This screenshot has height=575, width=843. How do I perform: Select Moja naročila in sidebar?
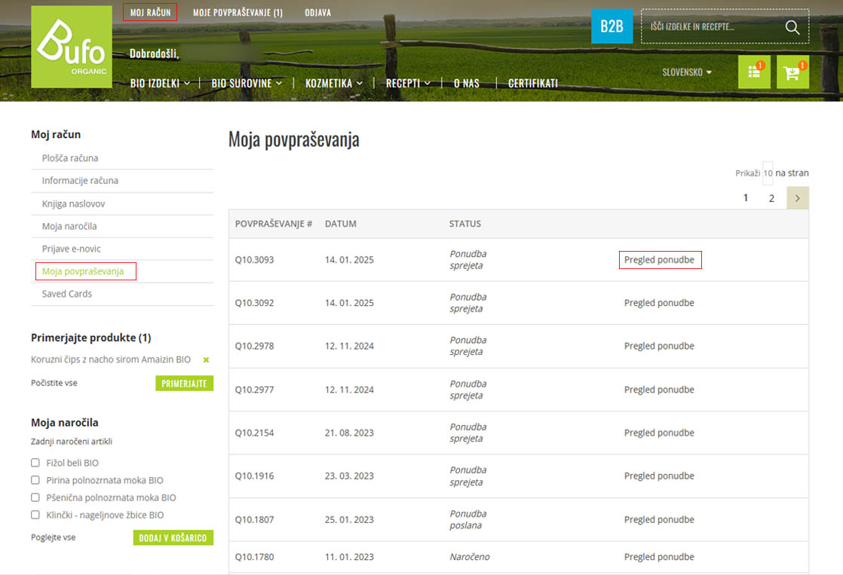pyautogui.click(x=69, y=226)
